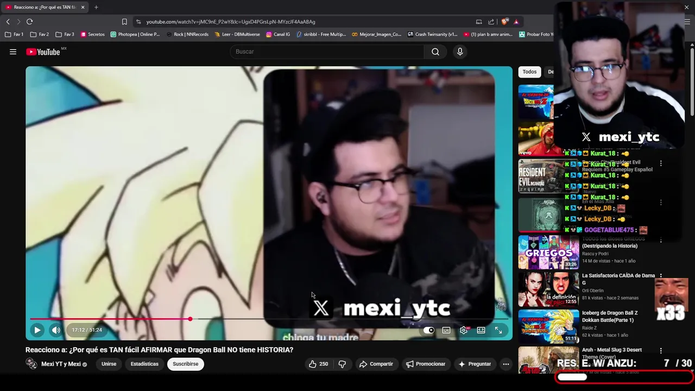Open options menu for Resident Evil video

pos(661,163)
